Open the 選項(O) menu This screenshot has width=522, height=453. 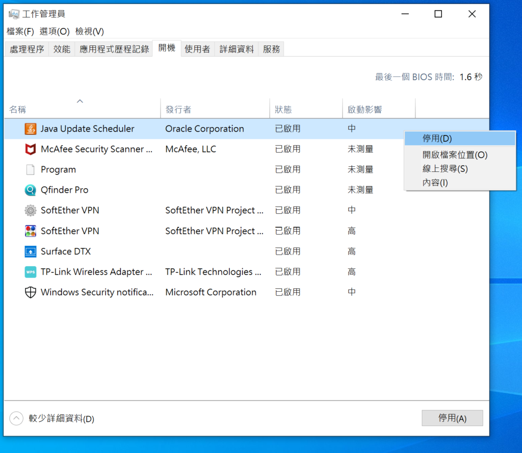[x=55, y=31]
